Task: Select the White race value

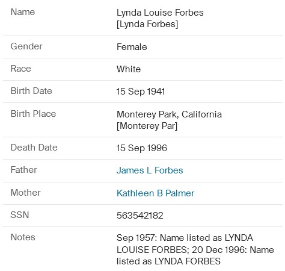Action: click(129, 69)
